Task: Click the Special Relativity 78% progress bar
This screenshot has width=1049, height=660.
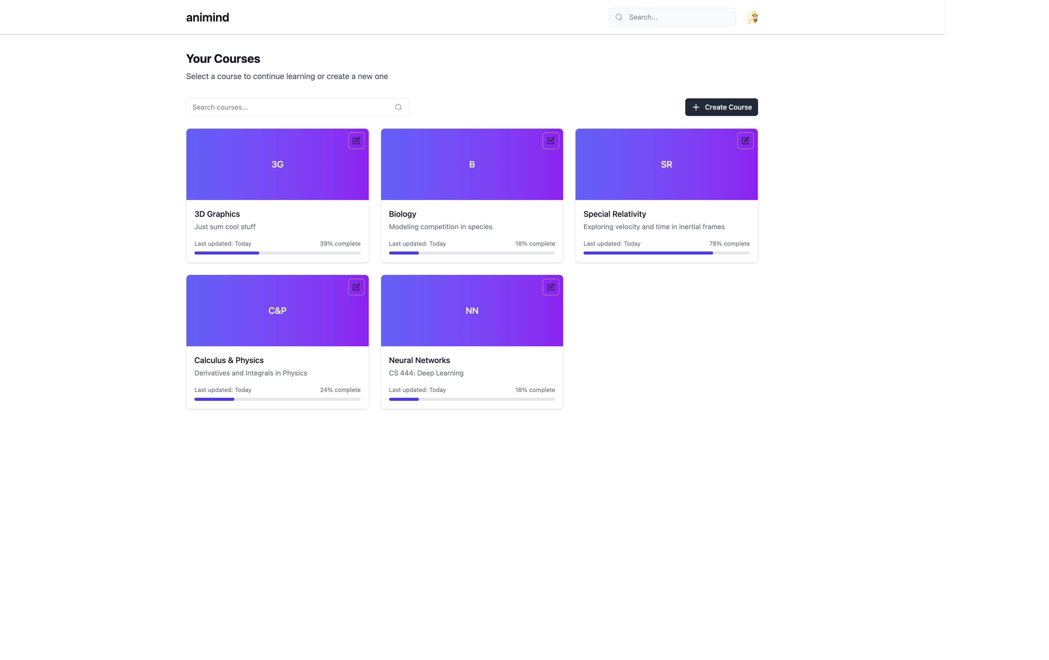Action: pos(666,253)
